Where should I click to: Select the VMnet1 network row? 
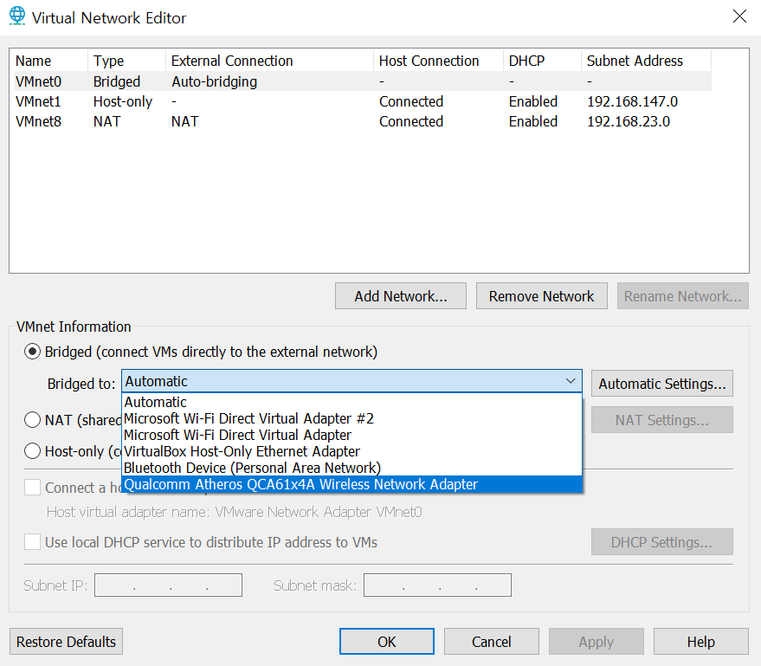click(363, 101)
